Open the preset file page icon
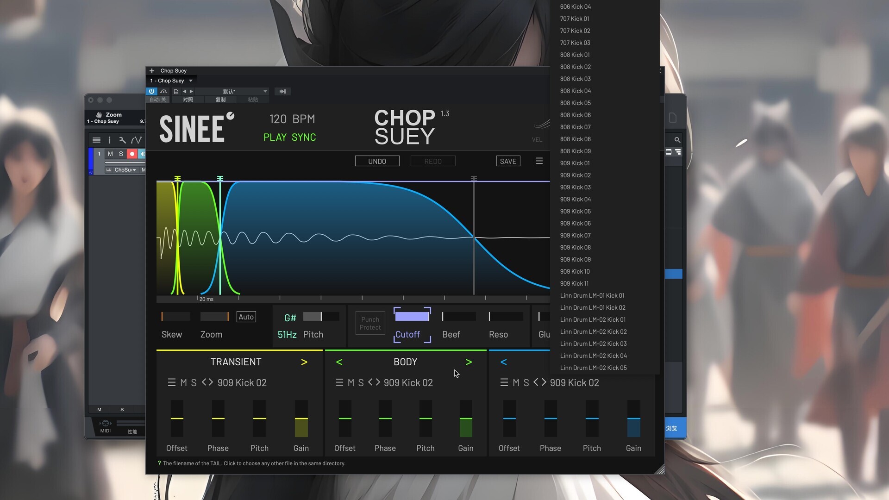The image size is (889, 500). click(176, 92)
